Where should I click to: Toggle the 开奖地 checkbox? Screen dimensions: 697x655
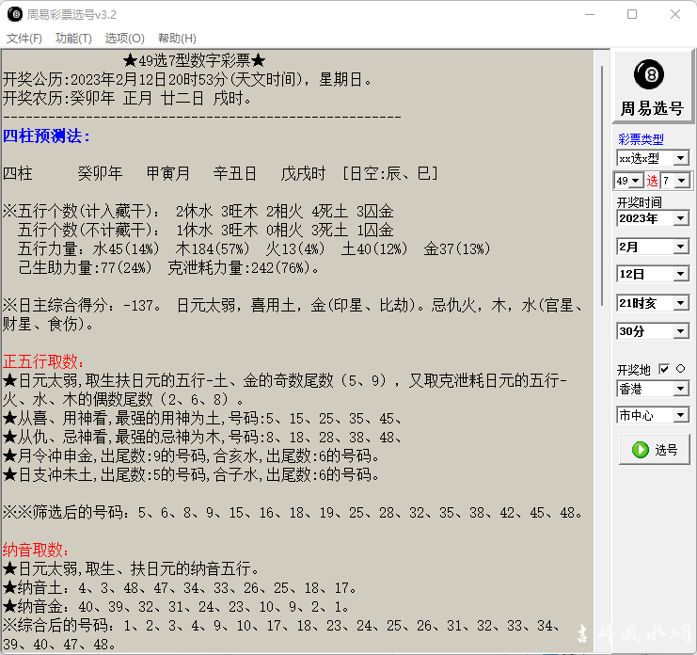(x=664, y=369)
